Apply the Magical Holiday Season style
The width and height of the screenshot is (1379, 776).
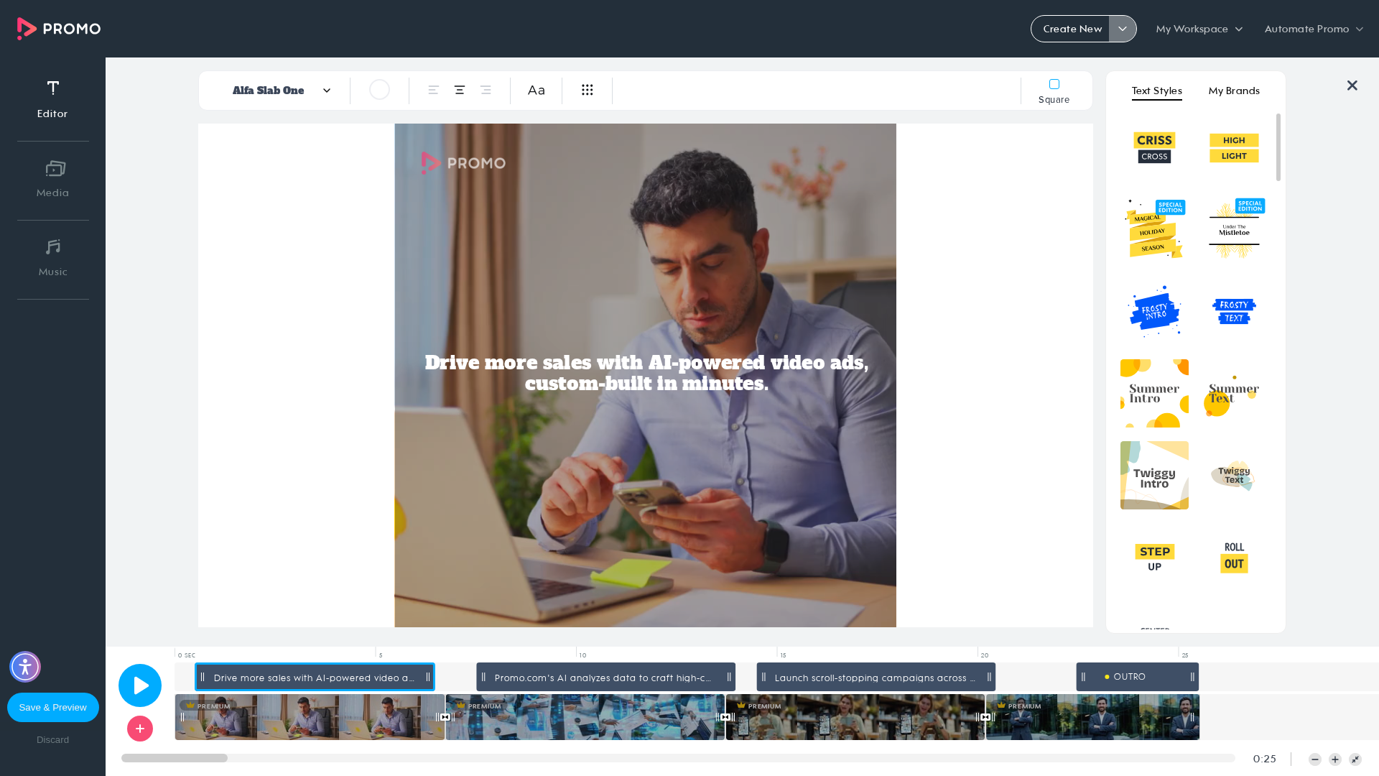click(x=1154, y=229)
